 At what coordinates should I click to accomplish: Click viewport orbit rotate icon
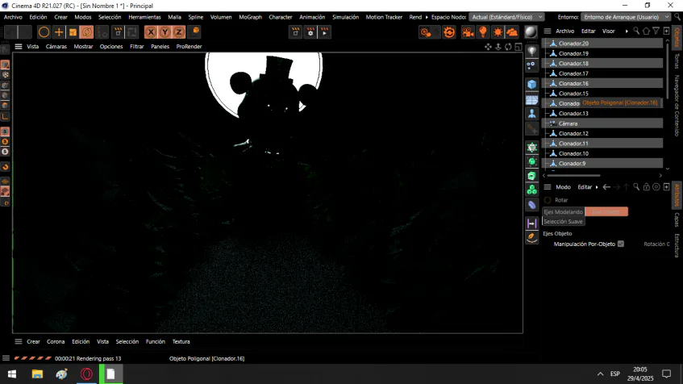tap(508, 47)
